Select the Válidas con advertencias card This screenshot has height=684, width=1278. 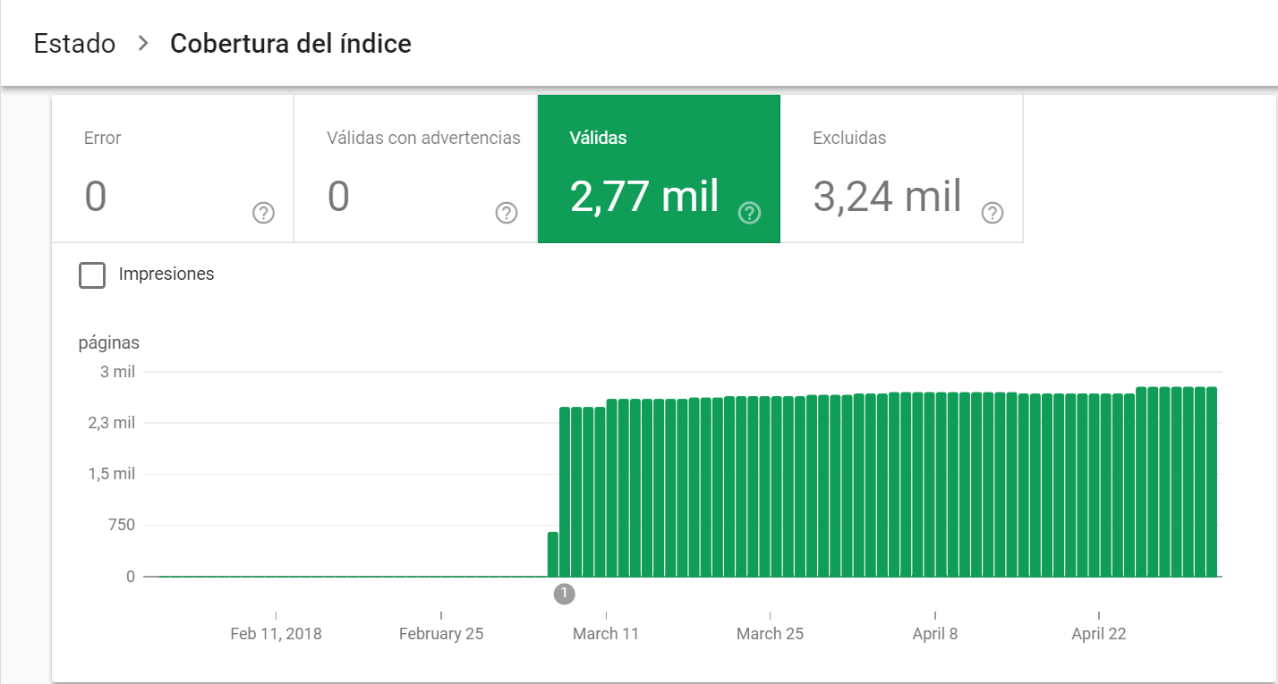(x=415, y=169)
